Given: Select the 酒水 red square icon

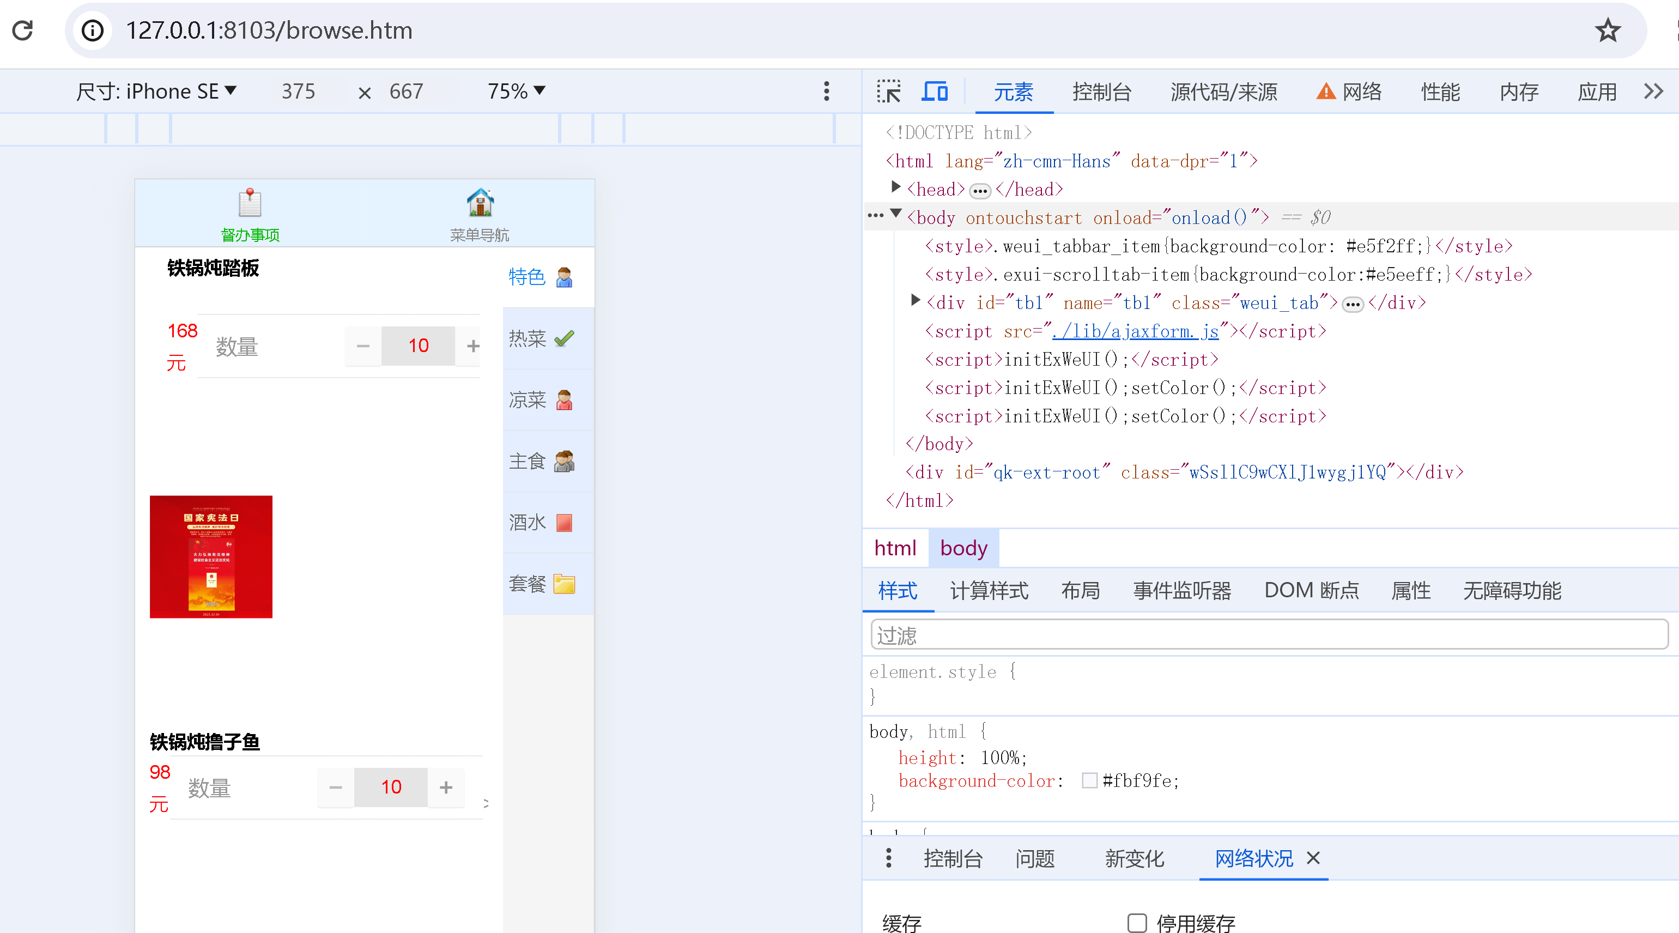Looking at the screenshot, I should point(564,522).
